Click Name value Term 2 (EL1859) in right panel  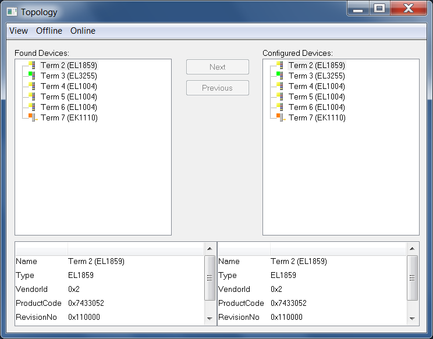point(299,261)
